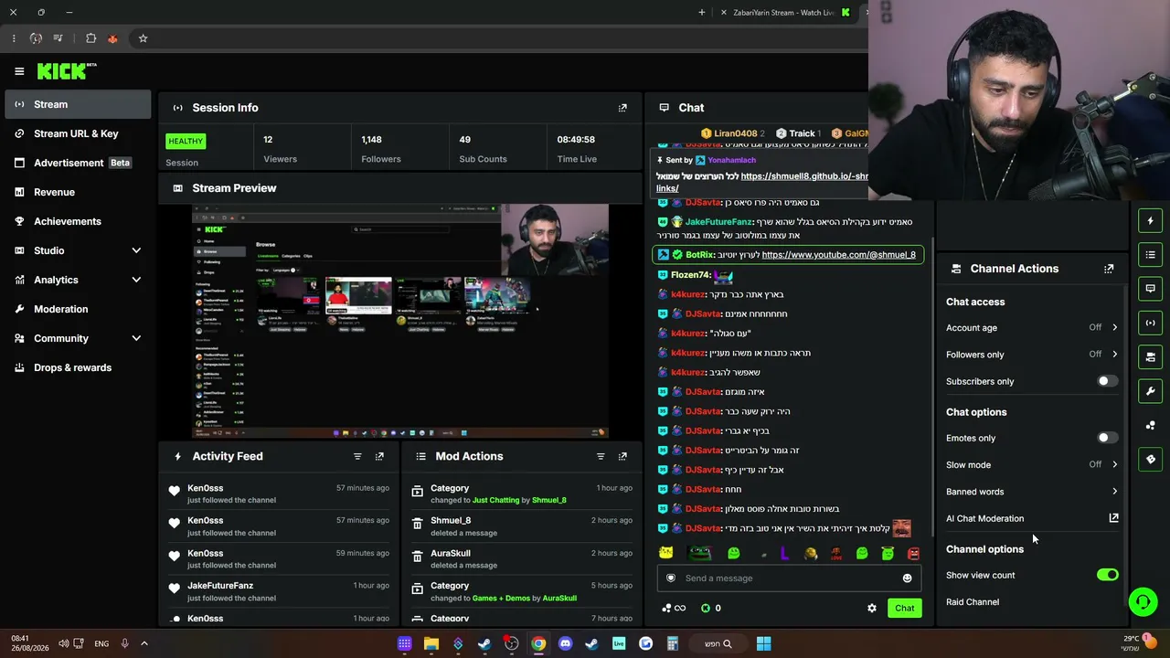Open Discord from the taskbar
This screenshot has width=1170, height=658.
565,643
